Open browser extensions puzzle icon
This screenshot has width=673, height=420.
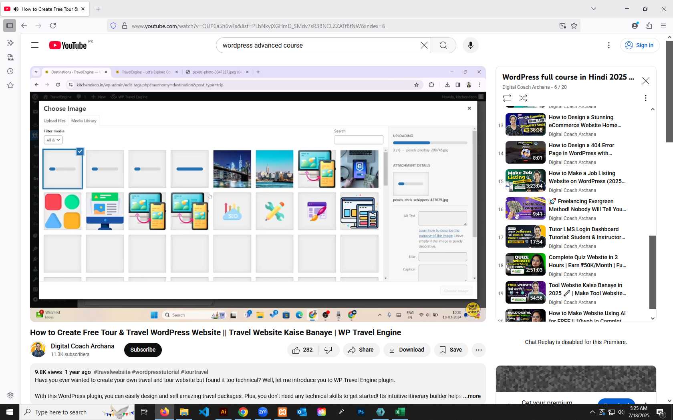pyautogui.click(x=649, y=26)
